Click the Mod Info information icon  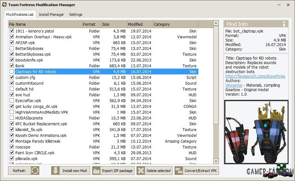pyautogui.click(x=284, y=24)
